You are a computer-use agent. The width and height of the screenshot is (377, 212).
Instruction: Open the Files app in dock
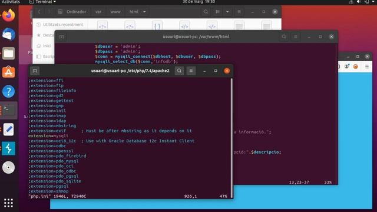coord(9,54)
